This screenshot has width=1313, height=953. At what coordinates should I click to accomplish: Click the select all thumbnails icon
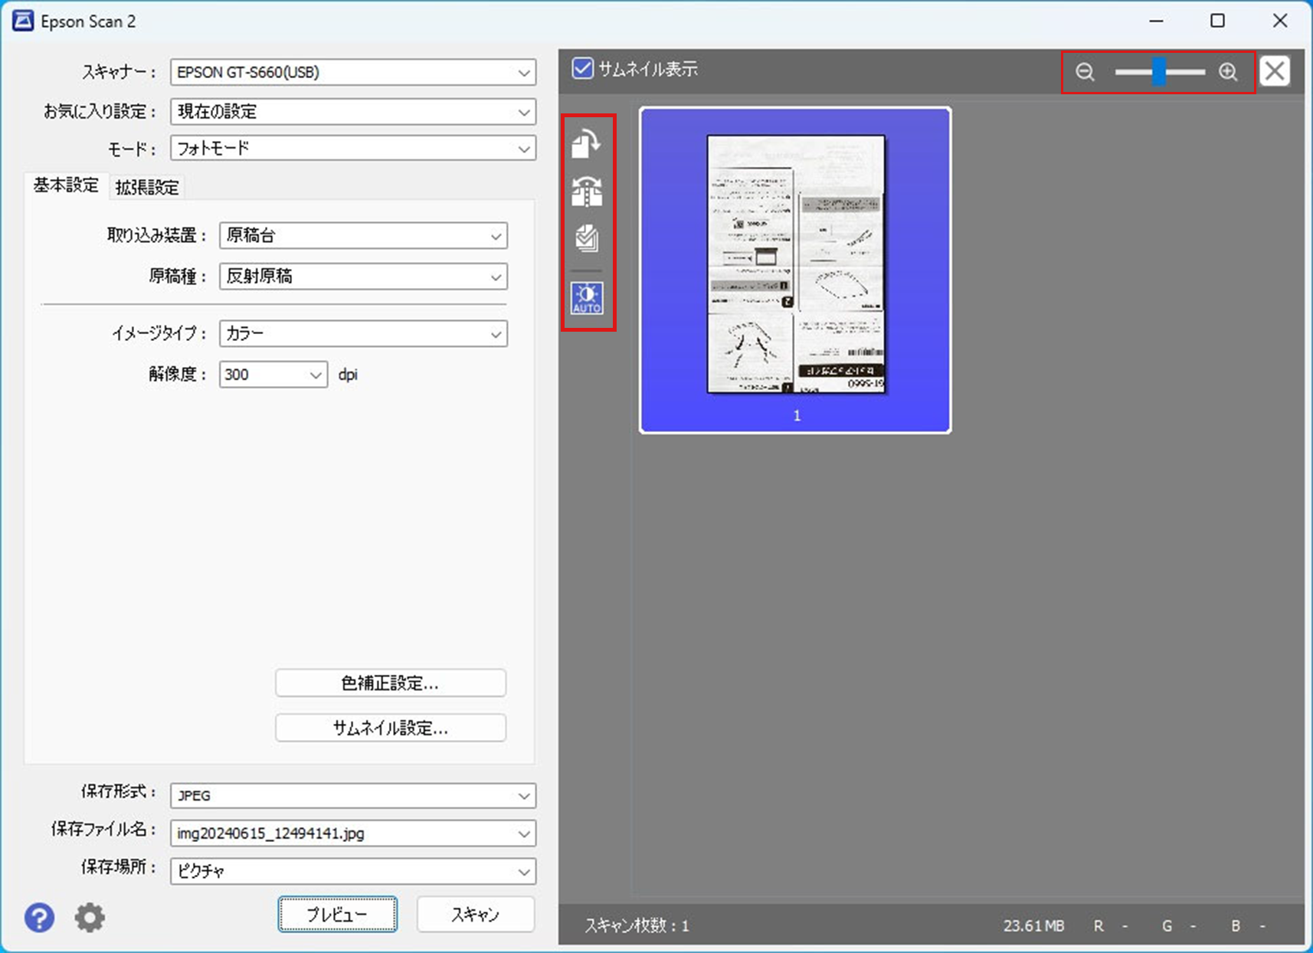click(x=587, y=238)
